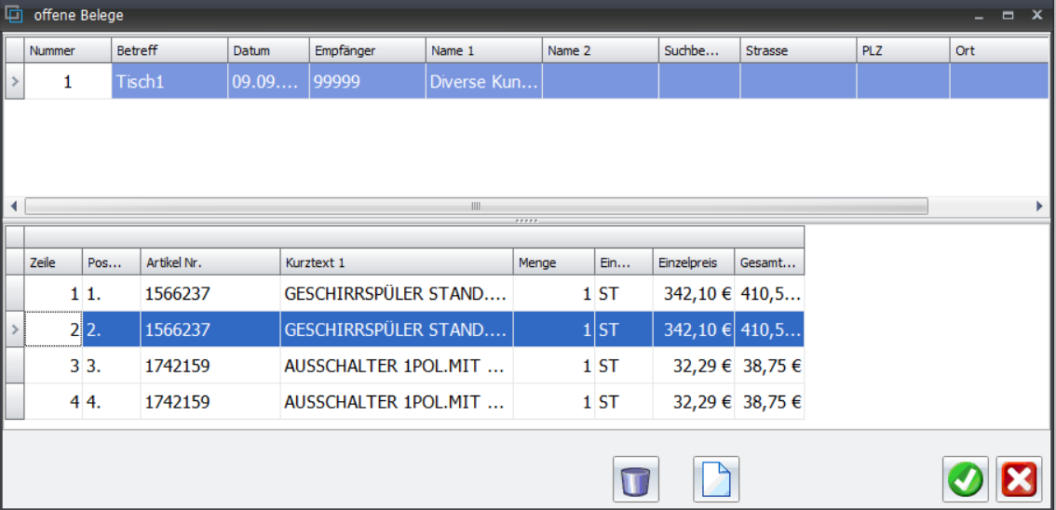Image resolution: width=1056 pixels, height=510 pixels.
Task: Click the trash can delete icon
Action: [636, 480]
